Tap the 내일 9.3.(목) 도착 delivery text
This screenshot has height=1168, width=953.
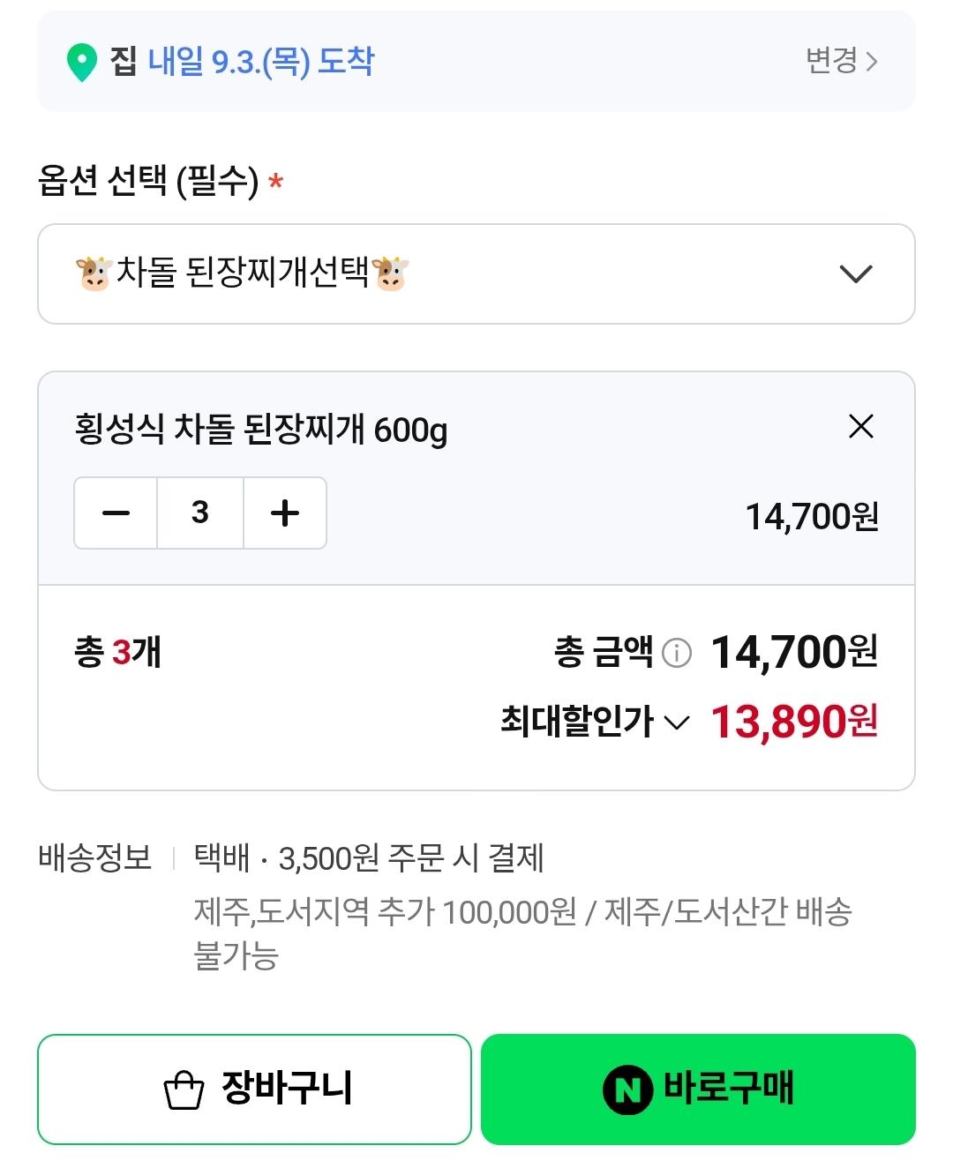(261, 61)
